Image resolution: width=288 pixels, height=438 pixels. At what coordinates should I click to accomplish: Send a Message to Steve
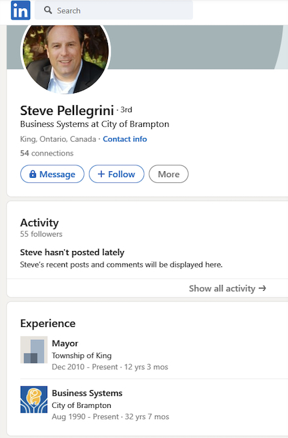tap(52, 174)
